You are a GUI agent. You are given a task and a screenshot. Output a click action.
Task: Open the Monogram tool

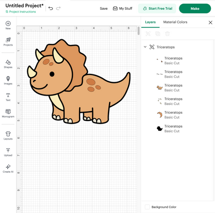click(8, 113)
